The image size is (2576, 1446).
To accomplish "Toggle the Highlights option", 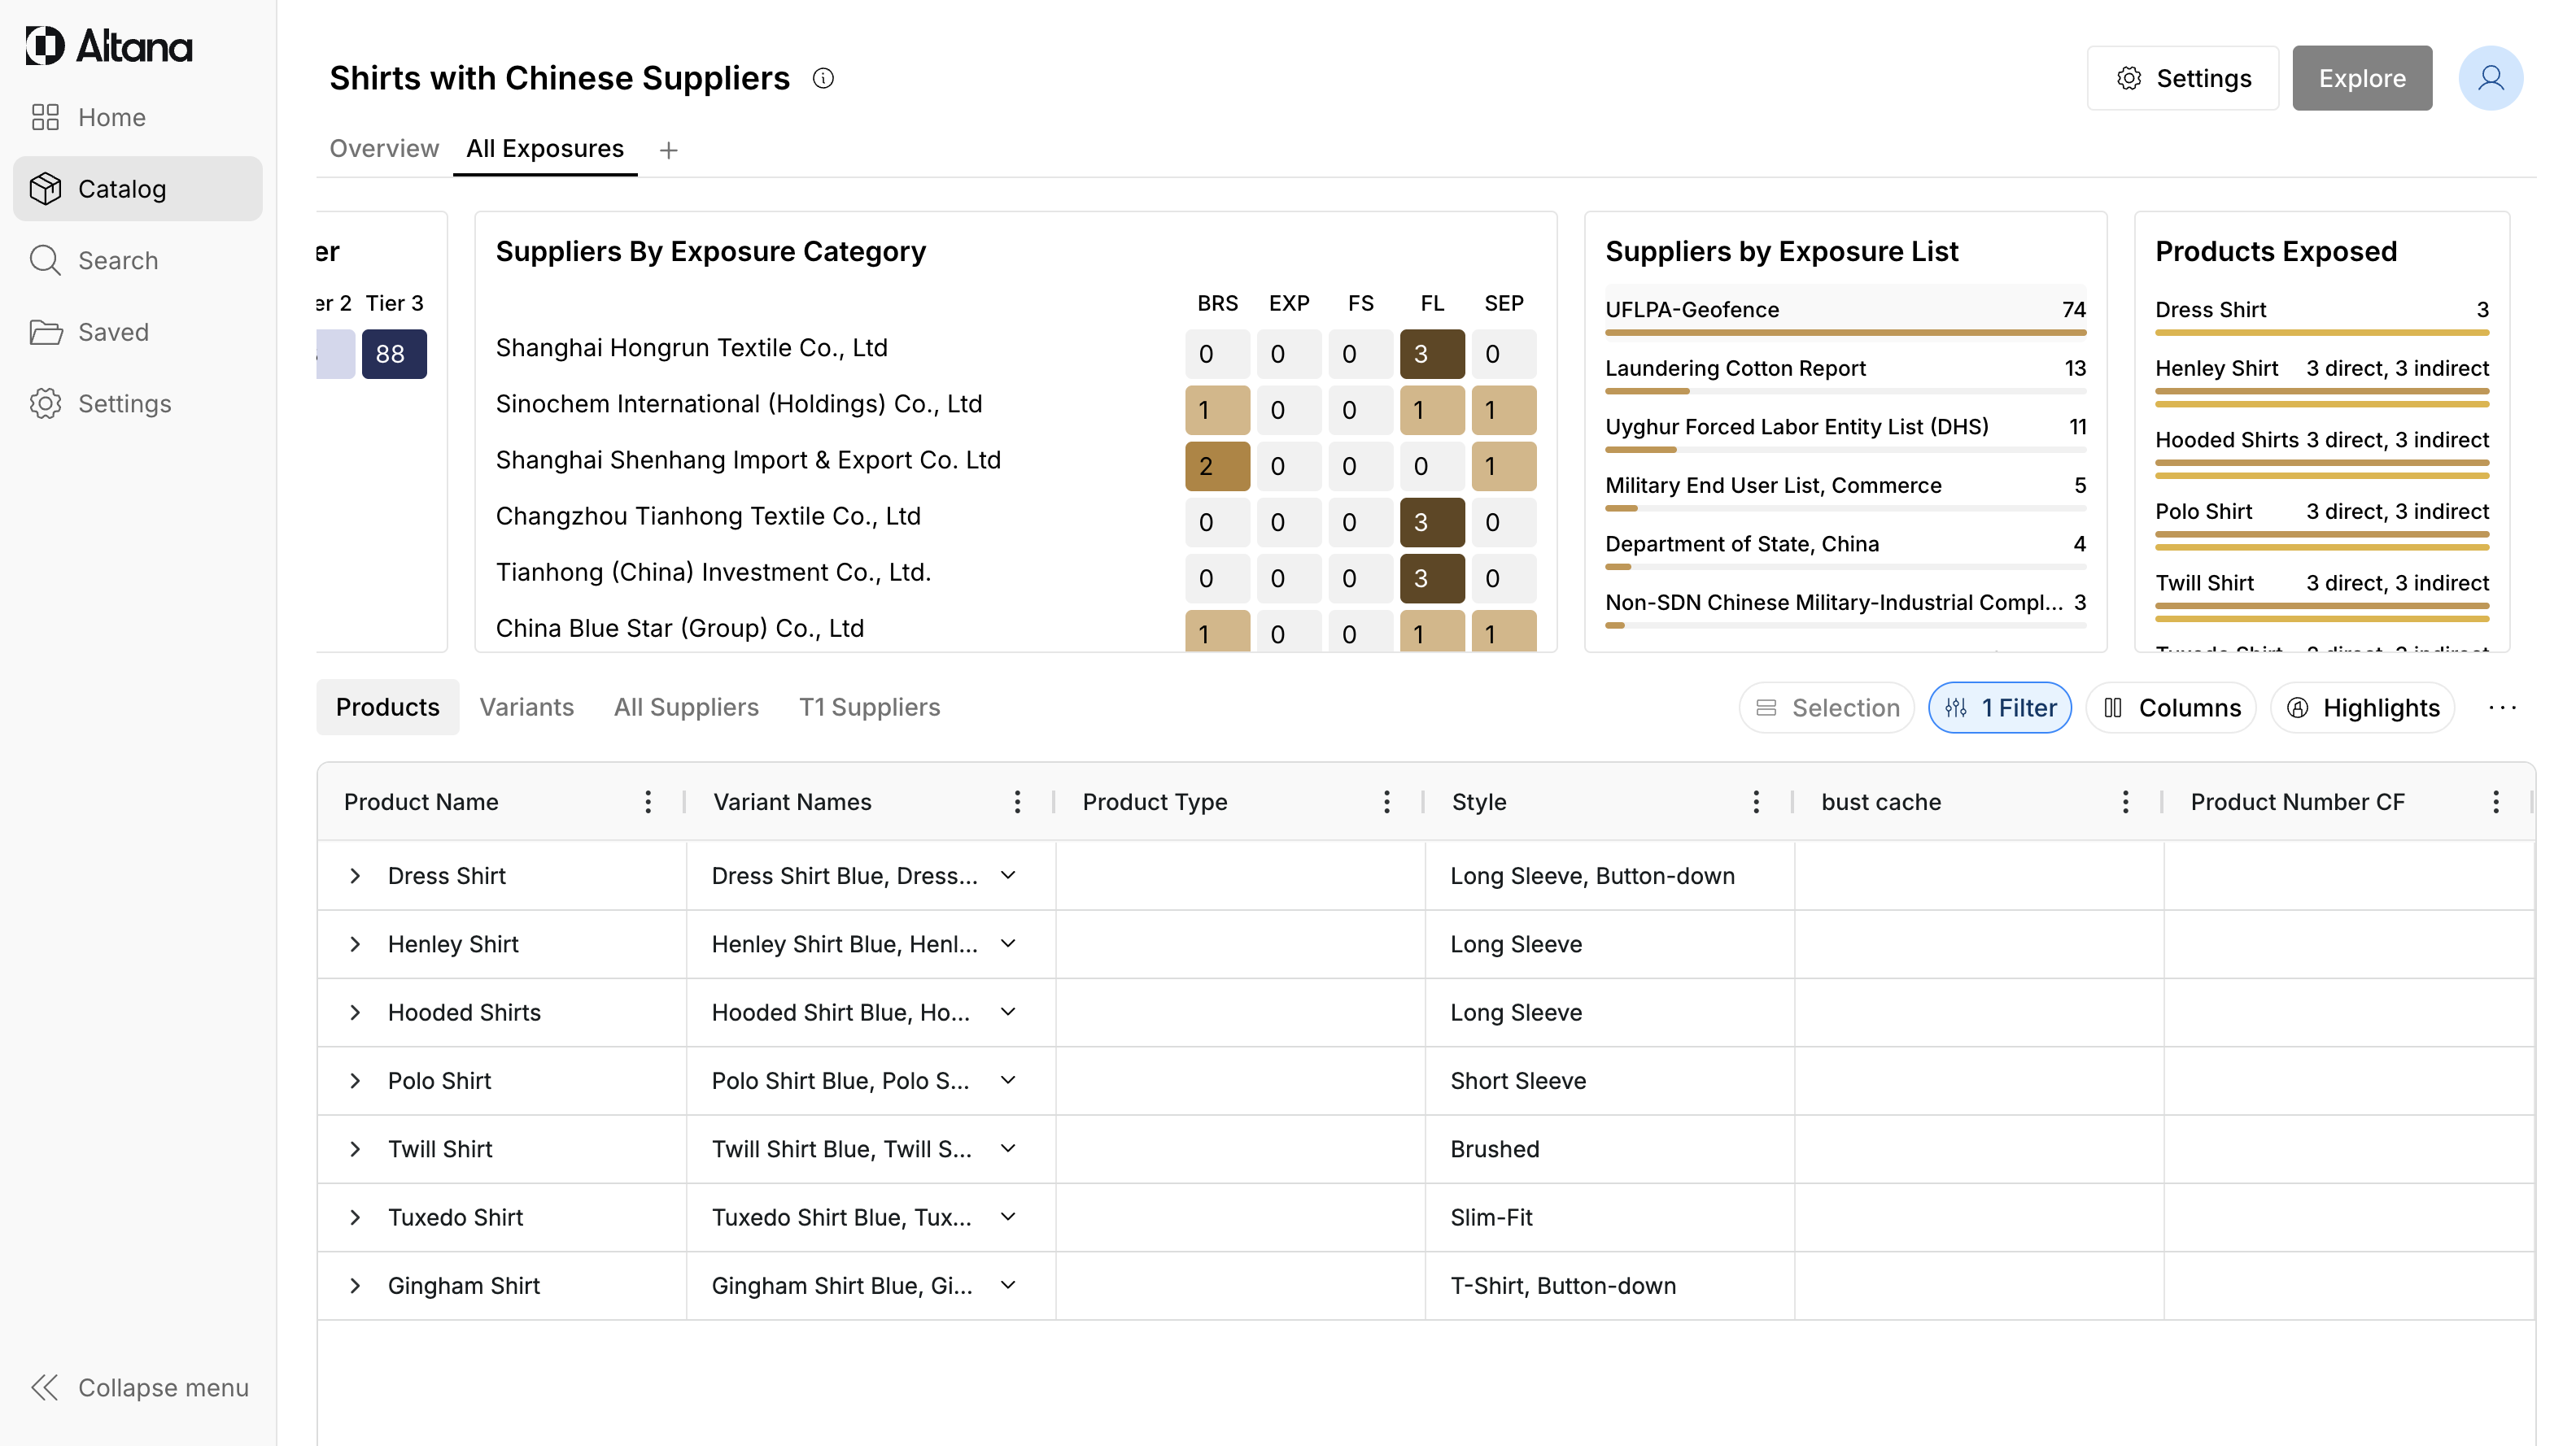I will coord(2363,708).
